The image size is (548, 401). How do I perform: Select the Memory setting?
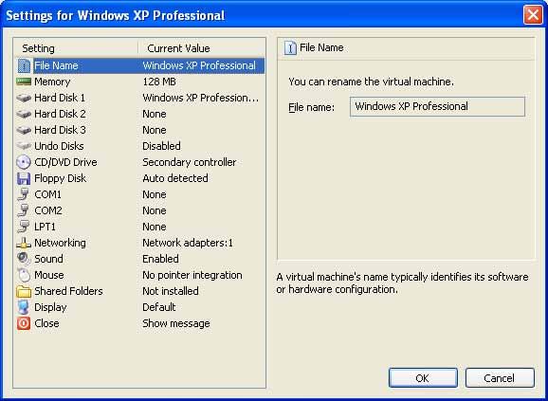coord(52,82)
